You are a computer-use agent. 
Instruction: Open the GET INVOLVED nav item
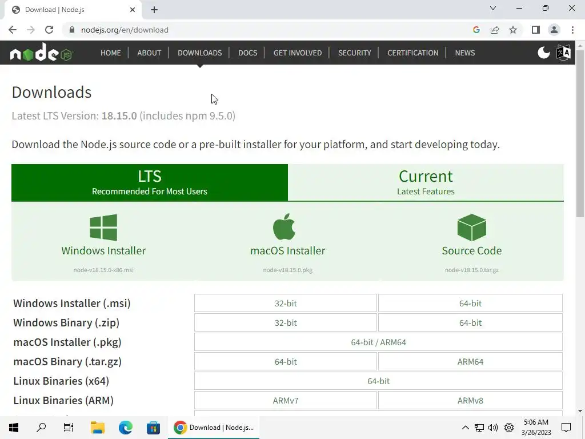click(x=297, y=53)
